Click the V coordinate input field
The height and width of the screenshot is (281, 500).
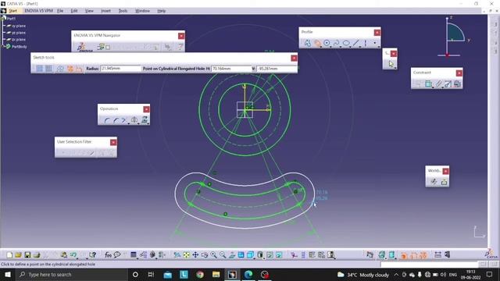(x=277, y=69)
